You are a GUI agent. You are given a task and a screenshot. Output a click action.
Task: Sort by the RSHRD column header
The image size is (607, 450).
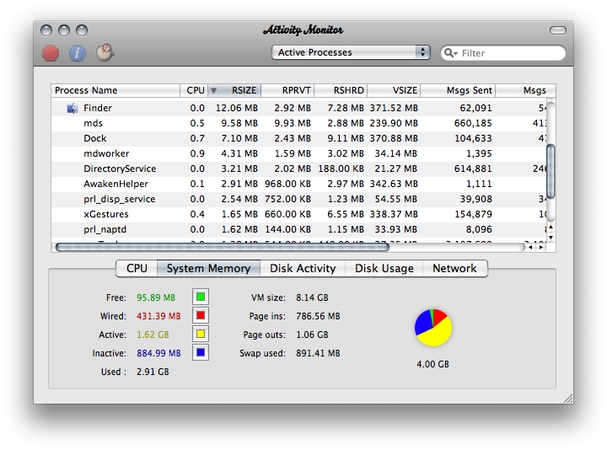341,90
